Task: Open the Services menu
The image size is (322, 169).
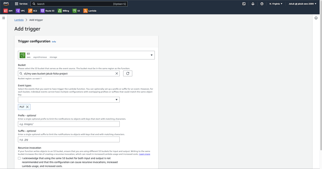Action: pyautogui.click(x=21, y=4)
